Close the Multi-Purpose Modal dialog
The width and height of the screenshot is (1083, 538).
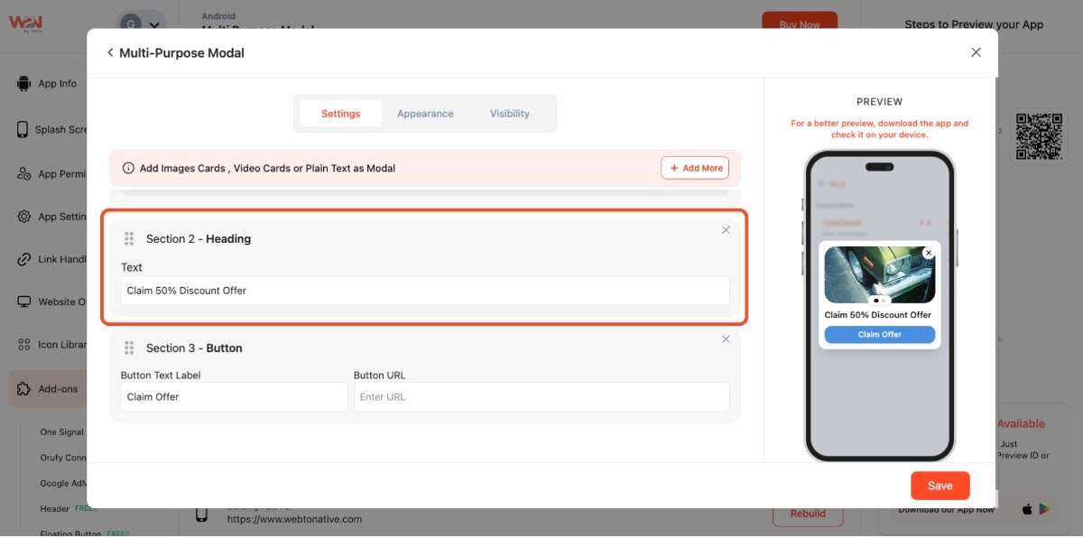tap(976, 52)
